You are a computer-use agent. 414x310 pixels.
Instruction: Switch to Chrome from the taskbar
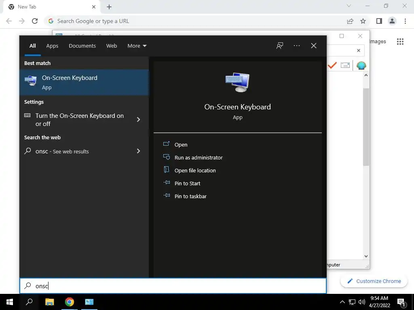pyautogui.click(x=70, y=302)
